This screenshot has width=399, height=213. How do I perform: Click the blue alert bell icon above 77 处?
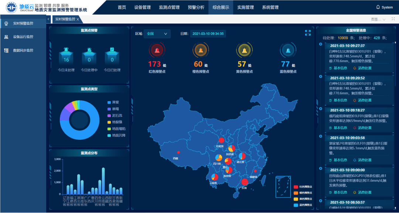tap(287, 50)
